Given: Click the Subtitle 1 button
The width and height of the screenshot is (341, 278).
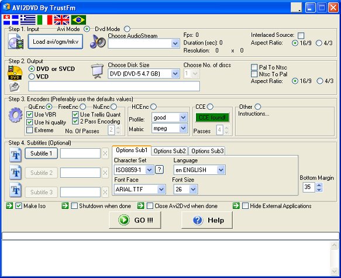Looking at the screenshot, I should 42,153.
